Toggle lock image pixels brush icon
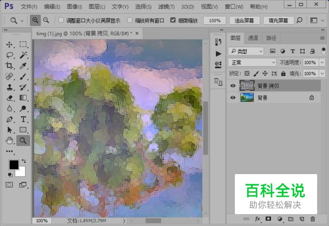Screen dimensions: 329x226 click(256, 74)
